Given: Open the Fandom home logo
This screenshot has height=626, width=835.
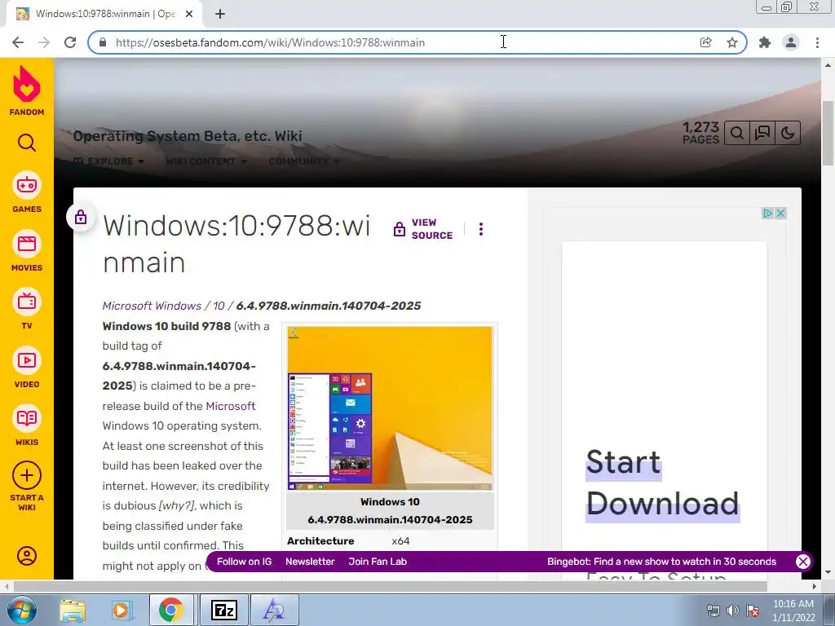Looking at the screenshot, I should point(27,91).
